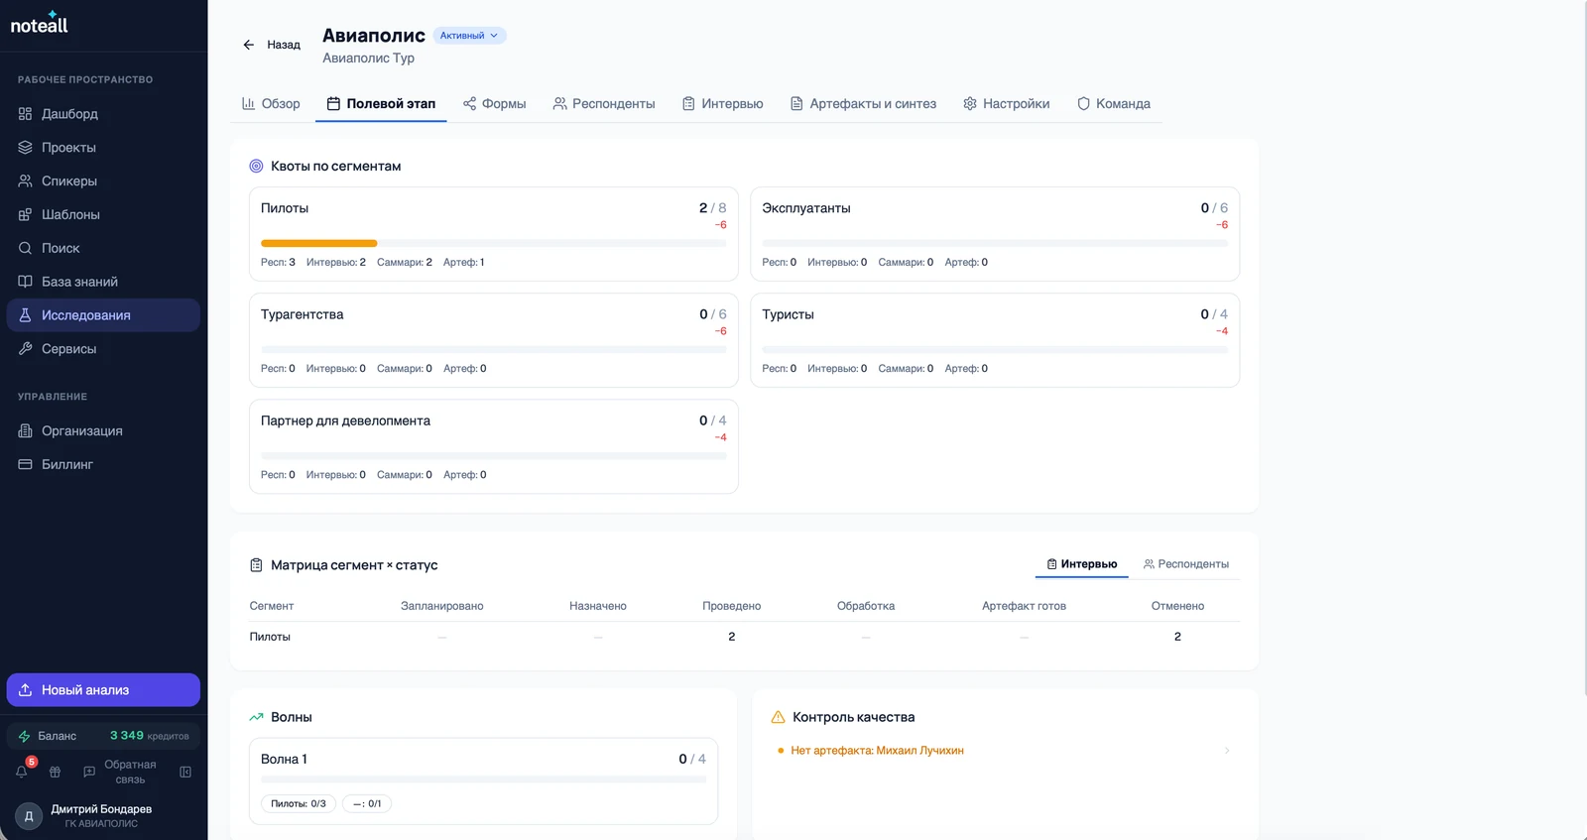
Task: Open Поиск in the sidebar
Action: click(x=103, y=249)
